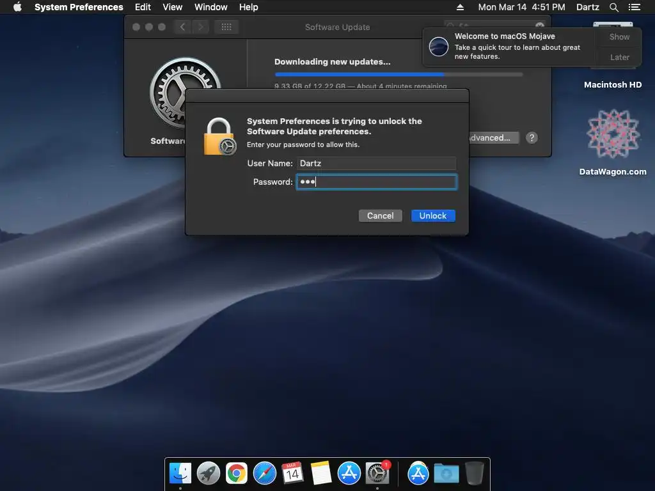Open the System Preferences menu
This screenshot has width=655, height=491.
[79, 7]
